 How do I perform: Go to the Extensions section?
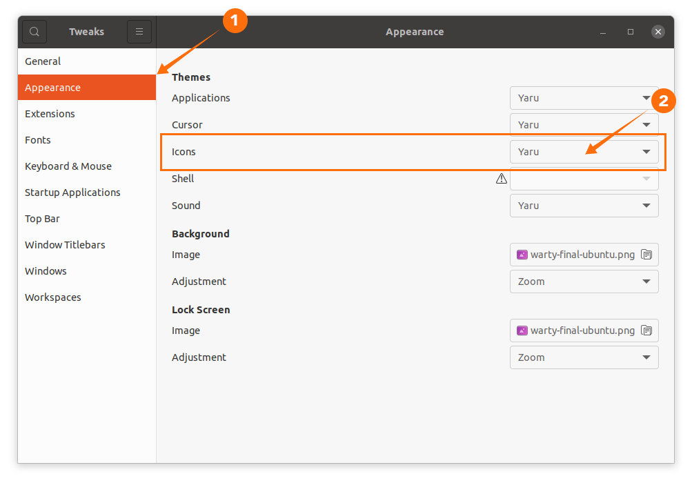(50, 114)
